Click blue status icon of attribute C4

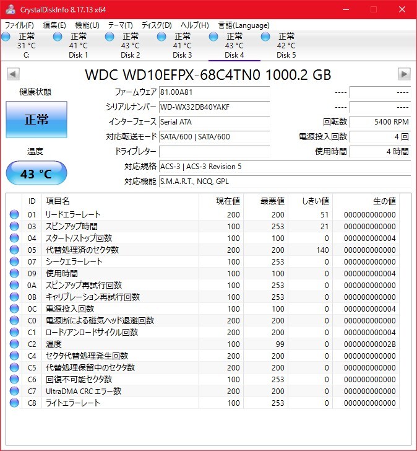[x=14, y=356]
